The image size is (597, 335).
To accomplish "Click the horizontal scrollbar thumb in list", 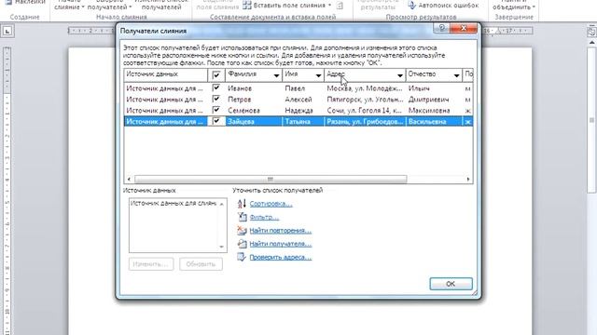I will point(271,179).
